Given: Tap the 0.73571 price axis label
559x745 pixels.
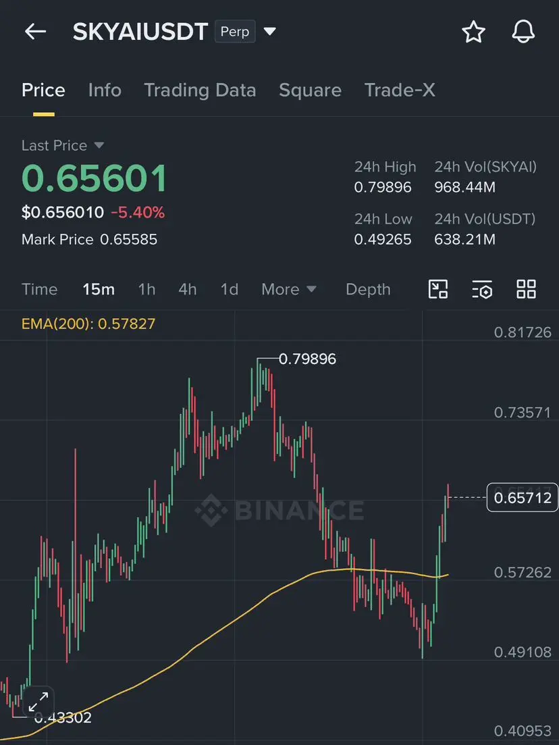Looking at the screenshot, I should pos(523,413).
